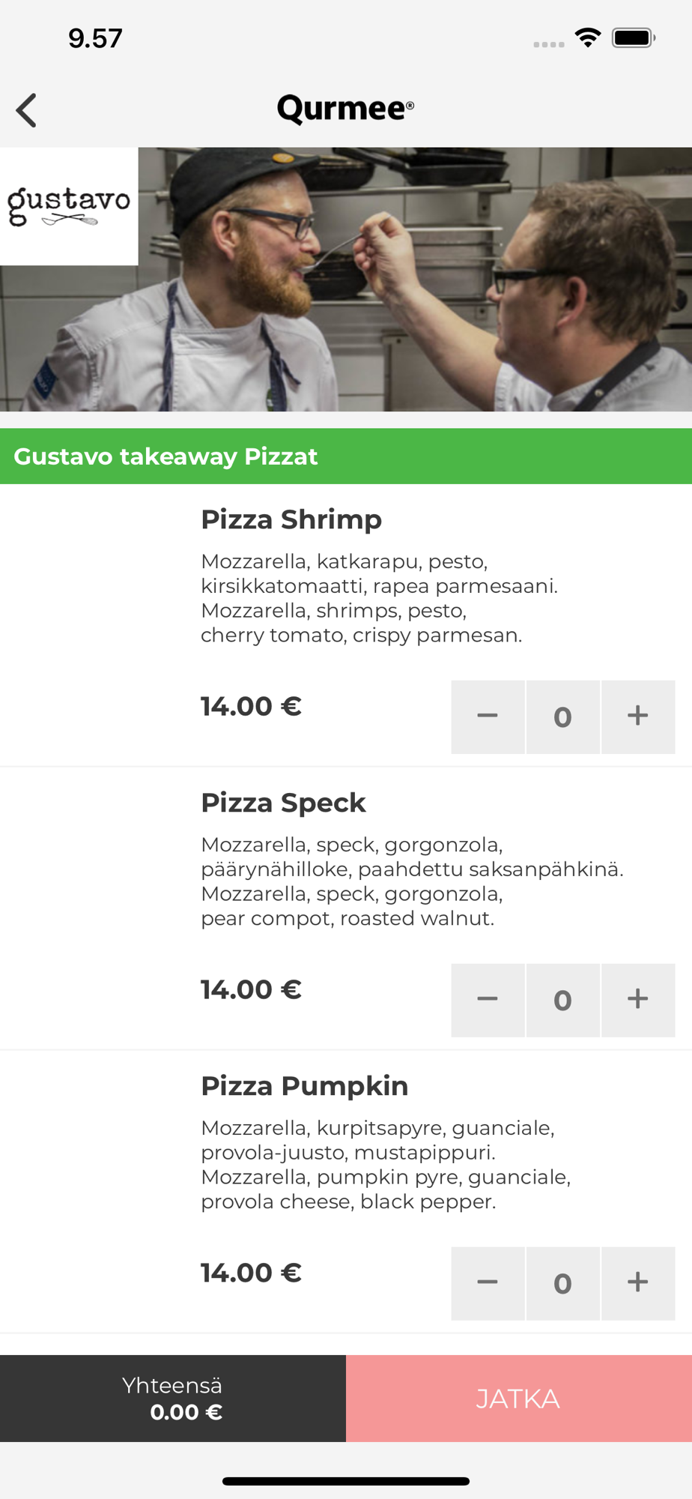692x1499 pixels.
Task: Tap the Pizza Shrimp quantity field
Action: 563,717
